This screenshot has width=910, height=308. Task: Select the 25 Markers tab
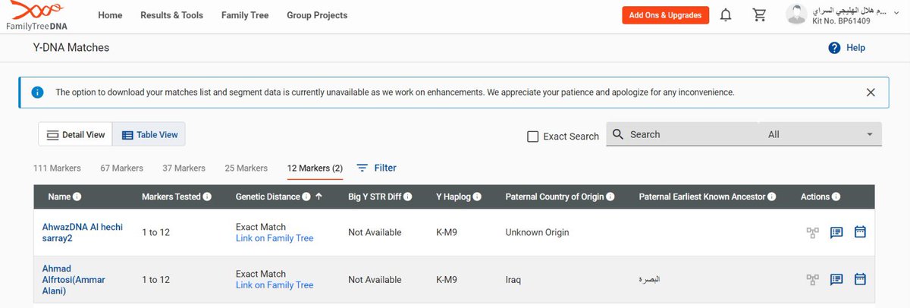[246, 168]
